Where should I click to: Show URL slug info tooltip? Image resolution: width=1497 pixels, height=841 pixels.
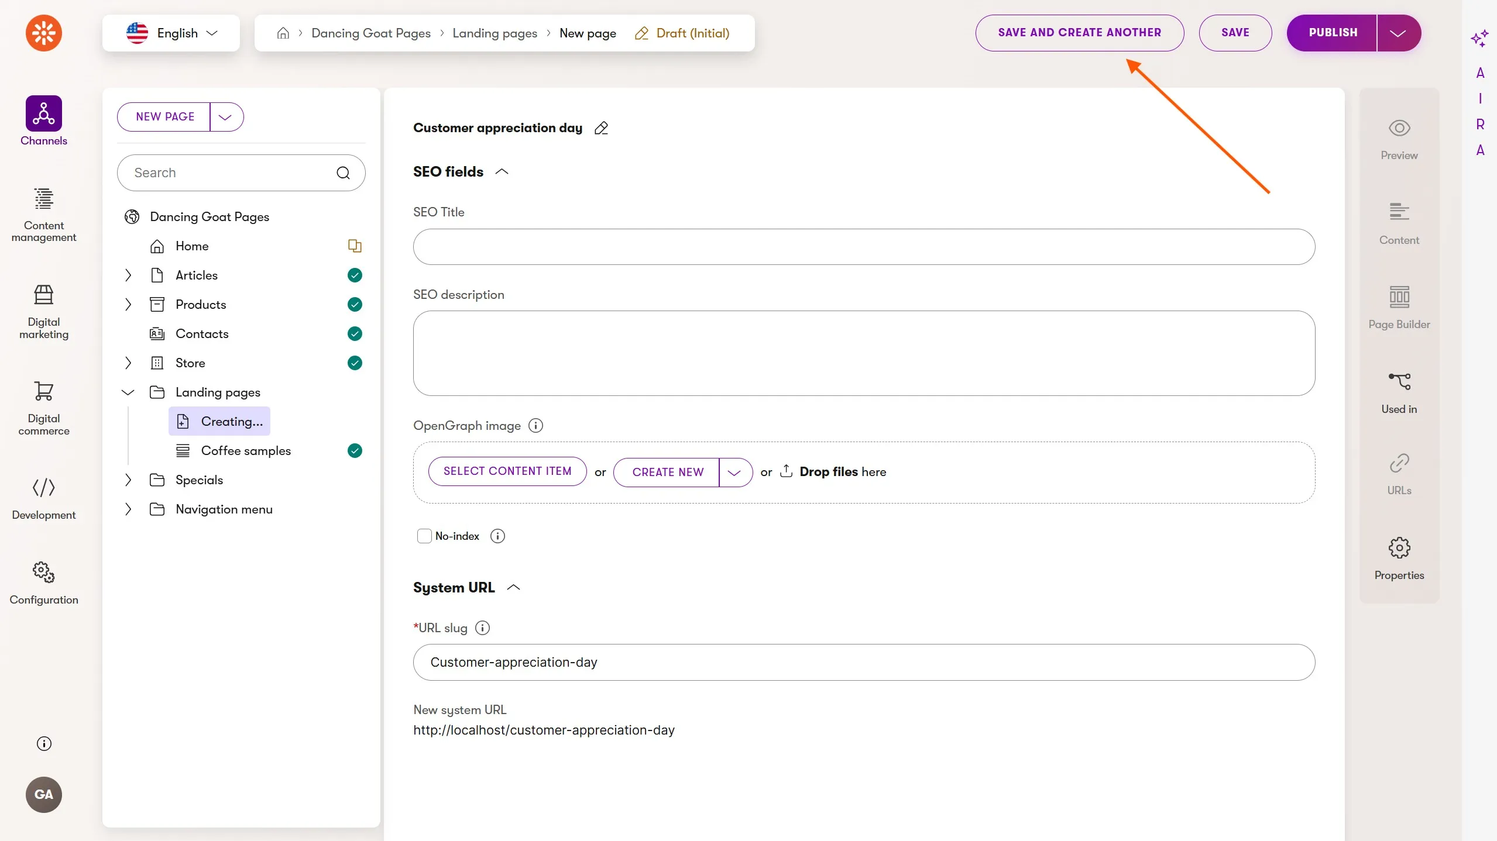pos(482,628)
